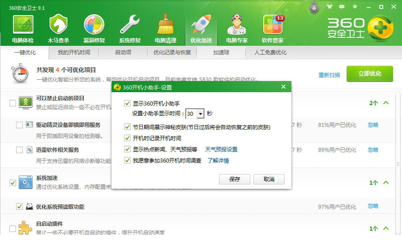
Task: Switch to 人工免费优化 tab
Action: (270, 53)
